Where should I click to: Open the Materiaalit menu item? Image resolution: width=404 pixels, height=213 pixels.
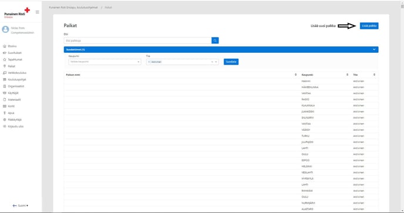coord(14,100)
